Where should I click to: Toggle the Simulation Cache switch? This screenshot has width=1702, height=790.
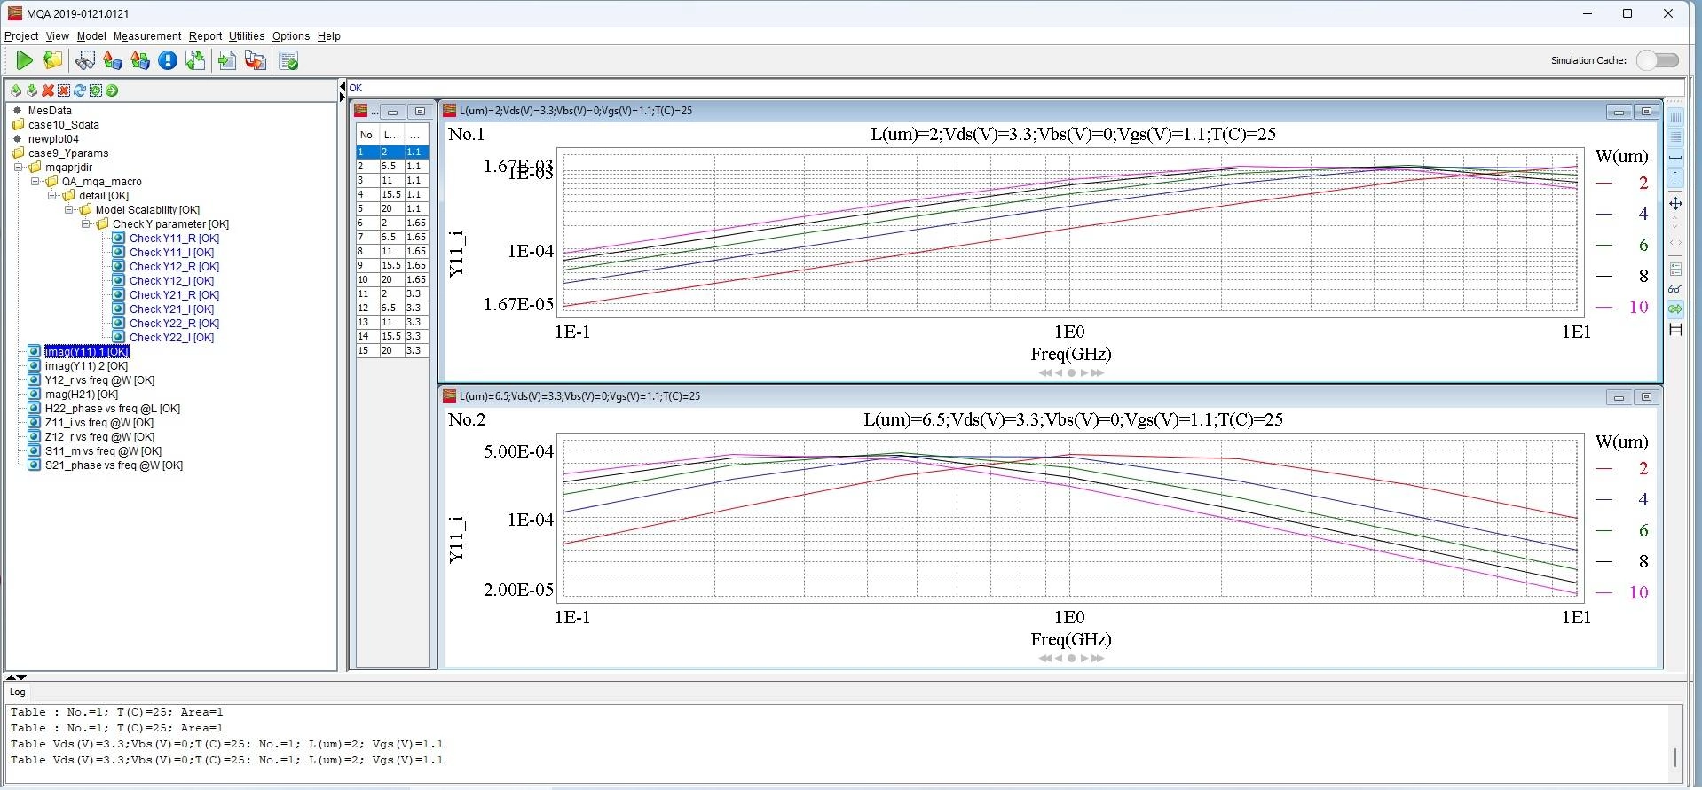(x=1658, y=60)
